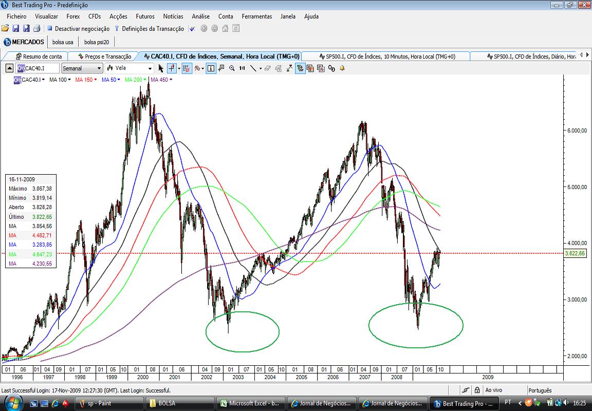Open the Ficheiro menu
Image resolution: width=592 pixels, height=411 pixels.
click(x=16, y=16)
